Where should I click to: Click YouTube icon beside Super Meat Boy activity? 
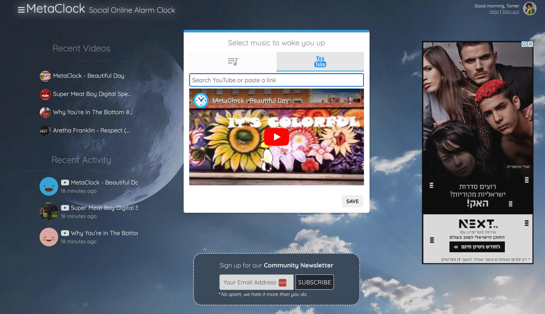pyautogui.click(x=65, y=208)
